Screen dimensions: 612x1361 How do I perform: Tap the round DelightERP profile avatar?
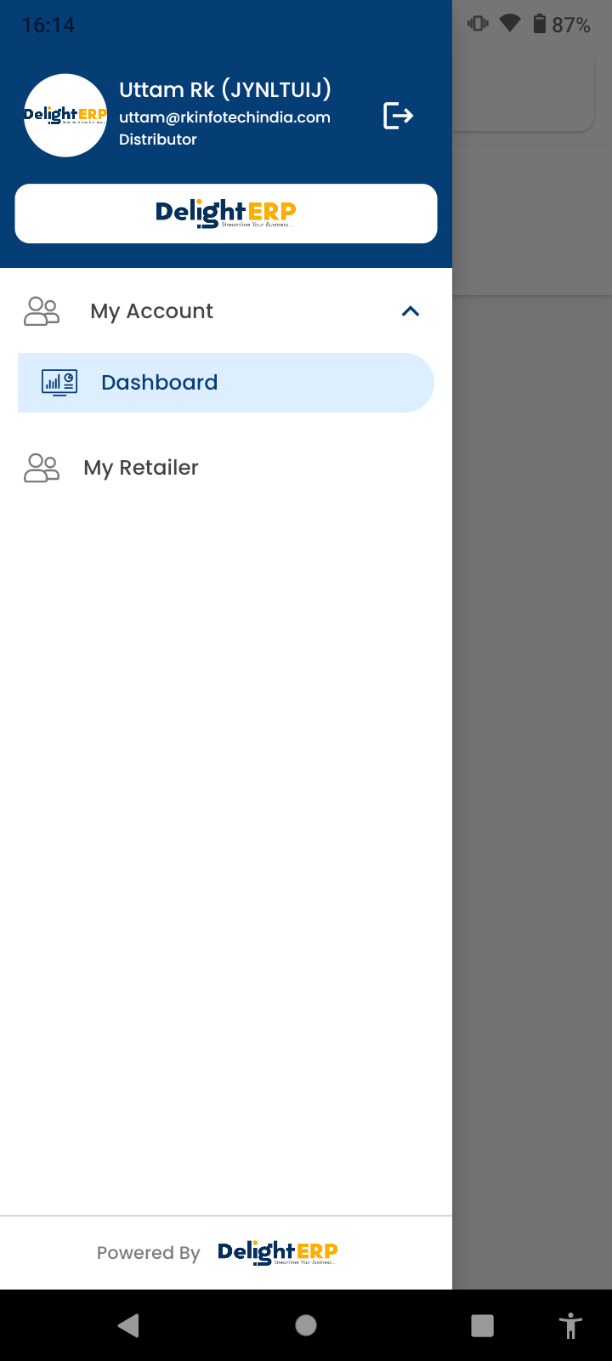pyautogui.click(x=65, y=115)
